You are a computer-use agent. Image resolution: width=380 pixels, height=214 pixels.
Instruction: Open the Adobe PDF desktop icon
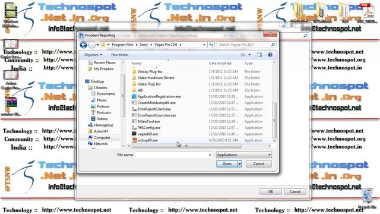pyautogui.click(x=368, y=13)
